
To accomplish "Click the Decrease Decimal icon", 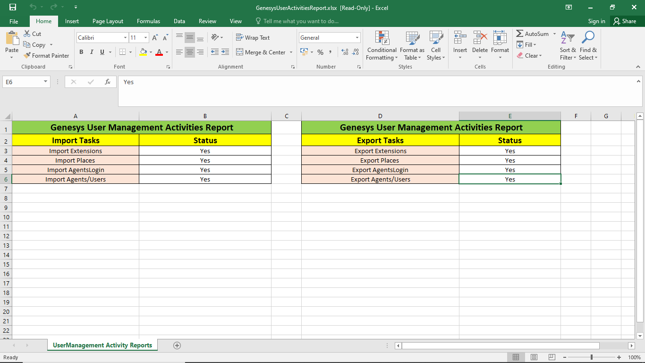I will pos(356,52).
